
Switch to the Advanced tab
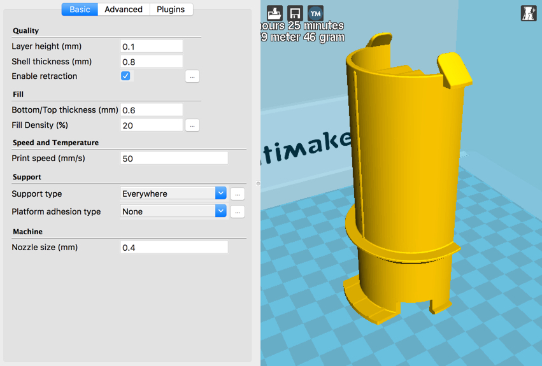coord(124,10)
